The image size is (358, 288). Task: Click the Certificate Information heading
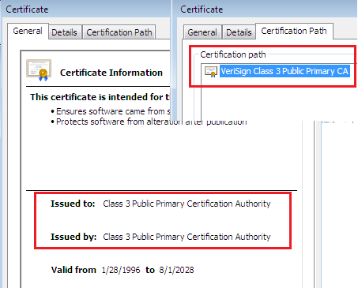pyautogui.click(x=111, y=73)
